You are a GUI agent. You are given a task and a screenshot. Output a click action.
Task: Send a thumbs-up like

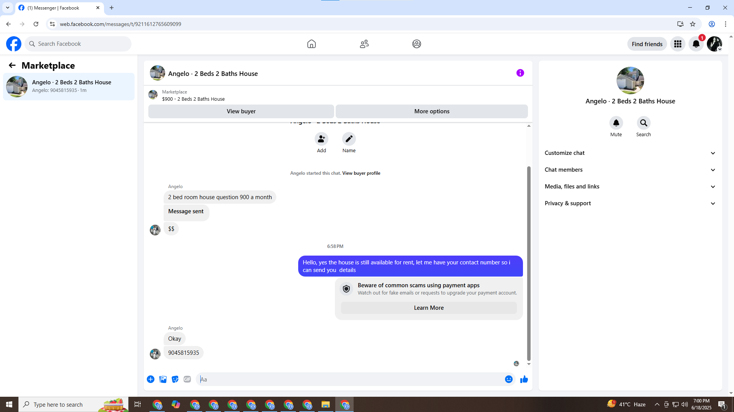pos(524,379)
